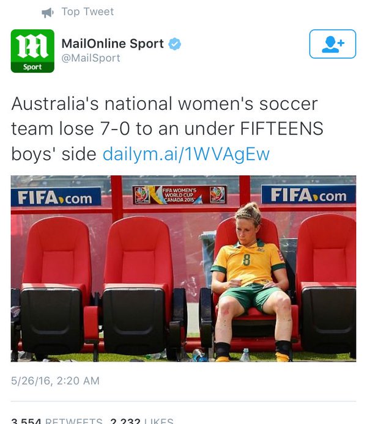Select the Top Tweet label
The width and height of the screenshot is (367, 424).
pos(87,12)
